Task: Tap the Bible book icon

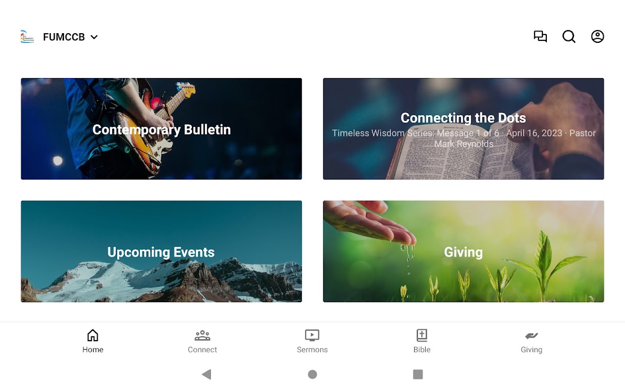Action: tap(422, 335)
